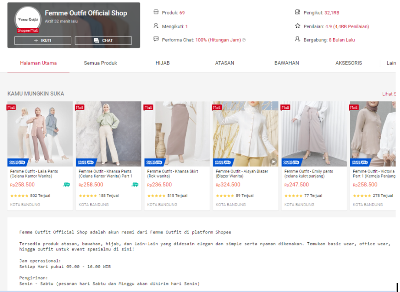Click the Mall badge on Khansa Skirt card
The image size is (400, 292).
coord(148,107)
